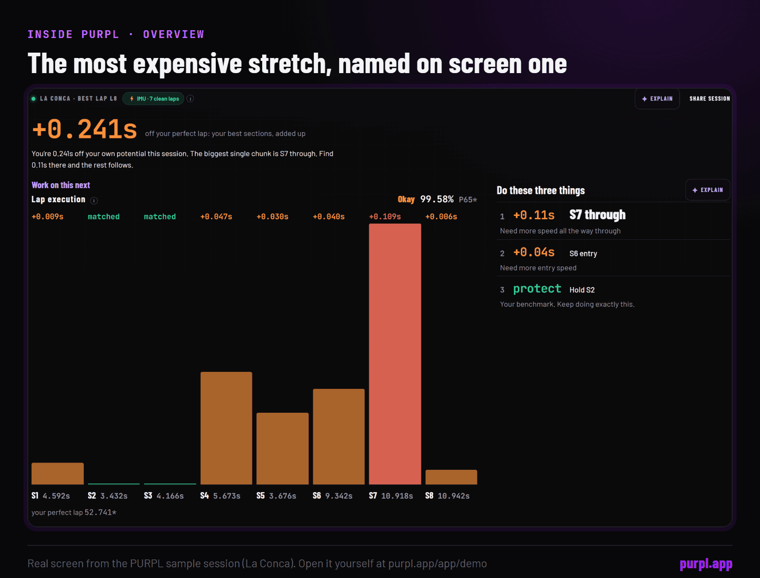The width and height of the screenshot is (760, 578).
Task: Click the Share Session button
Action: [x=709, y=98]
